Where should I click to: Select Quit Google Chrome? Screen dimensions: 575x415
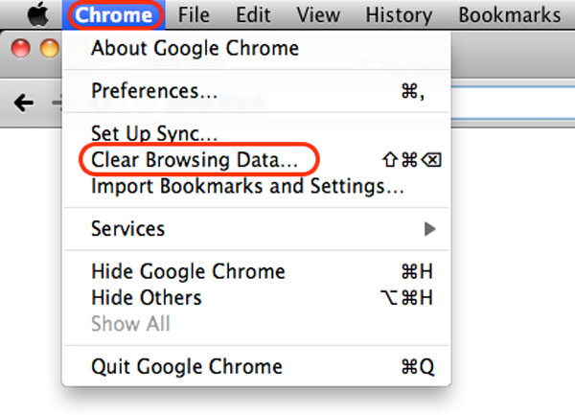tap(187, 366)
